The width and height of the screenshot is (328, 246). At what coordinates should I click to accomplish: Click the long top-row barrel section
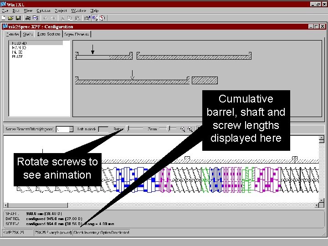(194, 56)
